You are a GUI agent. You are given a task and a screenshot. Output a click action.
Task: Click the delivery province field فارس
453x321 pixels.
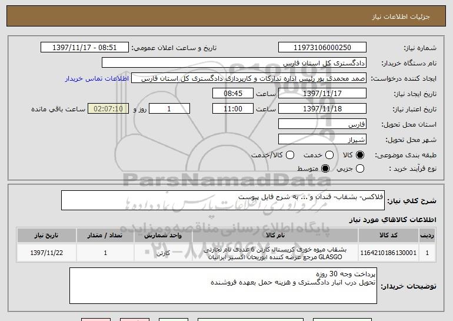(322, 124)
